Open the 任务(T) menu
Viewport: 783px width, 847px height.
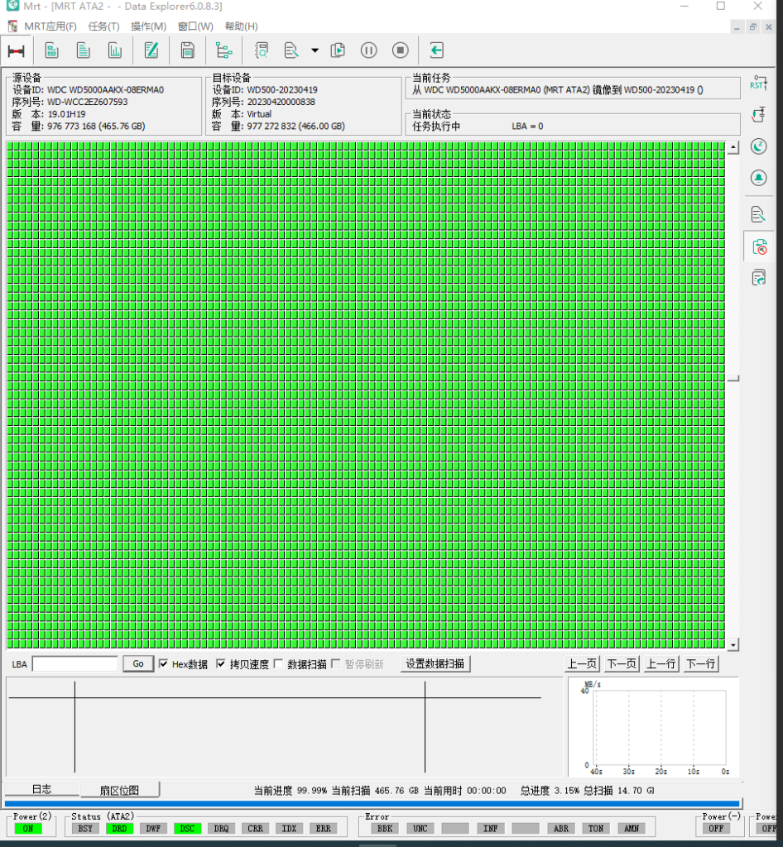(103, 26)
